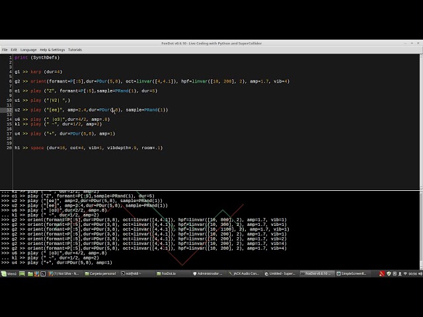The width and height of the screenshot is (423, 317).
Task: Open the Language menu
Action: point(28,50)
